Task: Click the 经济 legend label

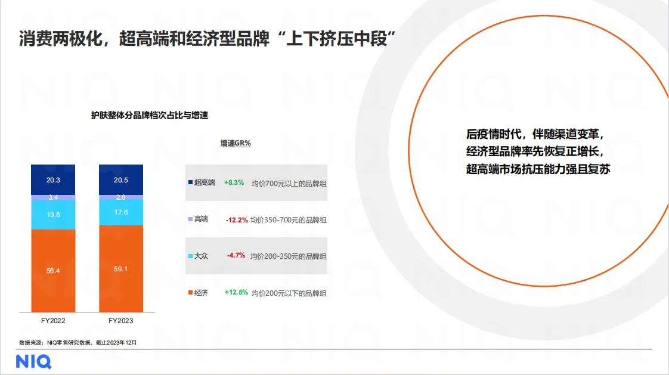Action: point(201,293)
